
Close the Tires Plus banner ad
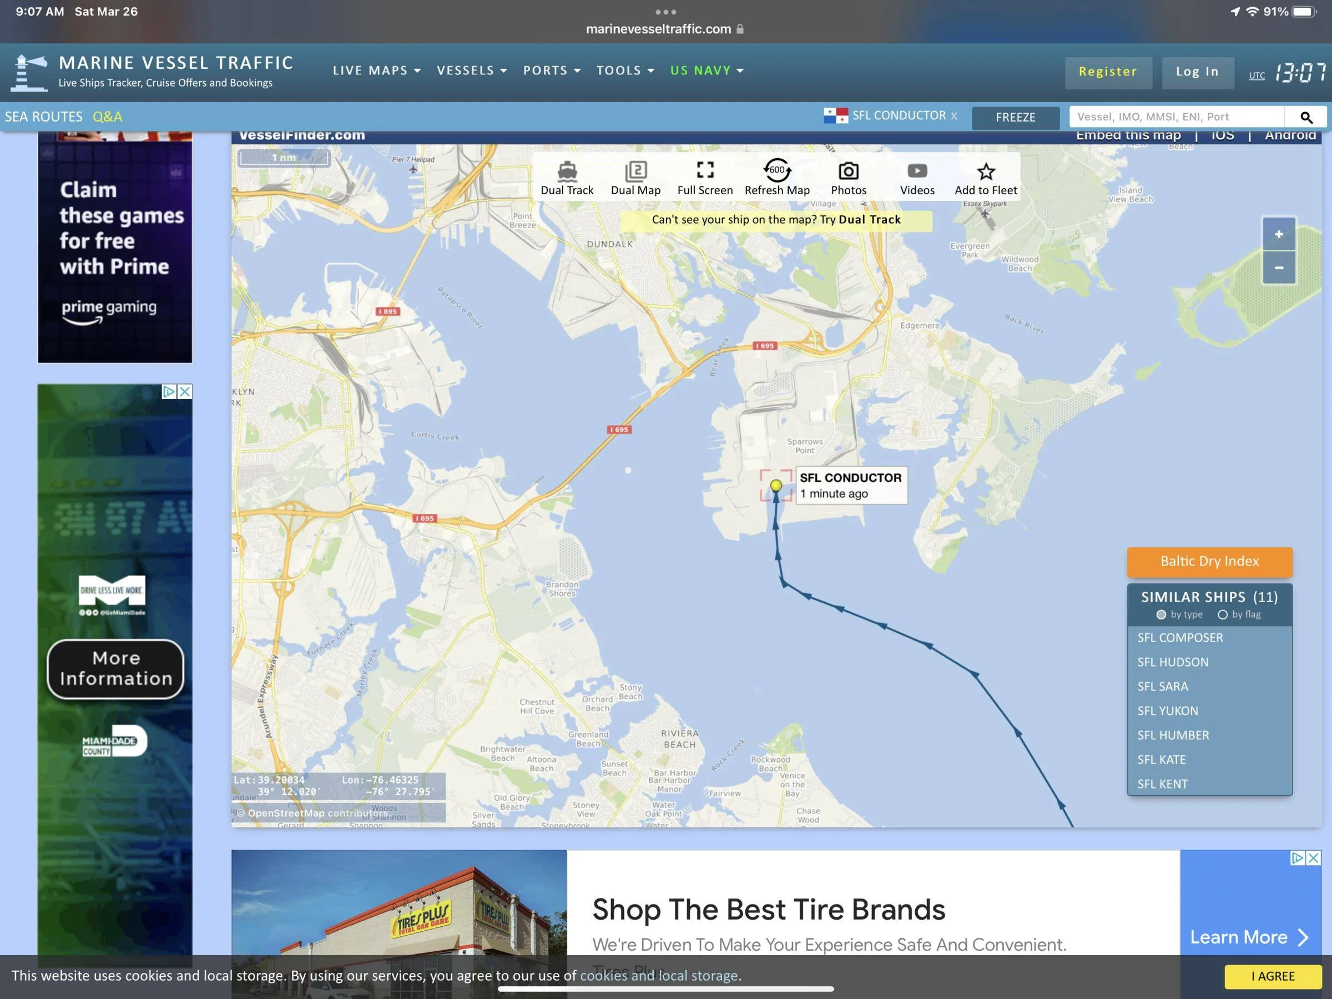click(1313, 857)
